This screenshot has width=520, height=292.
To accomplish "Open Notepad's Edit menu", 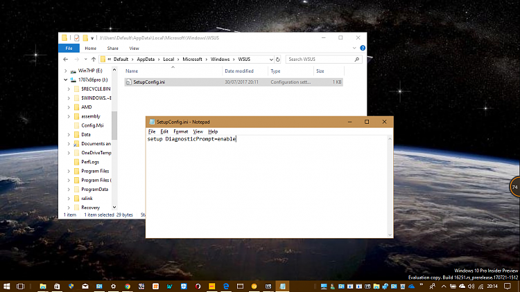I will tap(164, 131).
